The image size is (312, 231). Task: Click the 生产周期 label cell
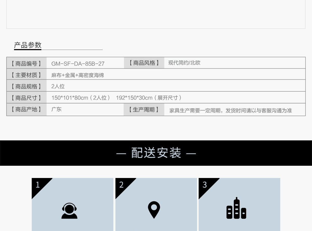[144, 110]
